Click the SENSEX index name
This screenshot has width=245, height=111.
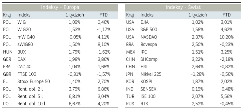tap(148, 89)
